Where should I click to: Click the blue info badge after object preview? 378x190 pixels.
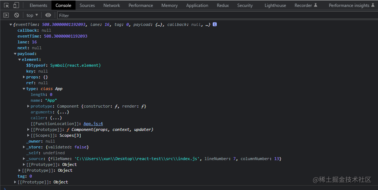pos(215,24)
